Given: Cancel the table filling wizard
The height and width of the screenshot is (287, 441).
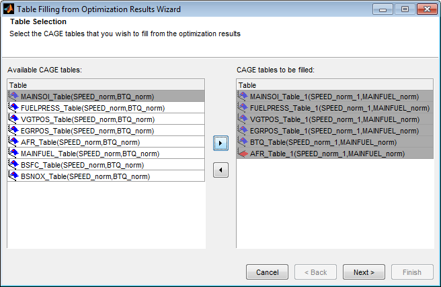Looking at the screenshot, I should click(x=267, y=272).
